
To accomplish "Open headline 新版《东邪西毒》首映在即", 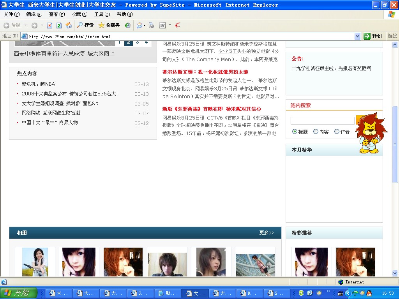I will (x=212, y=109).
